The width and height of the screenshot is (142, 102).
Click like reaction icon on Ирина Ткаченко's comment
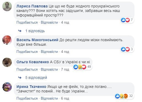tap(117, 96)
